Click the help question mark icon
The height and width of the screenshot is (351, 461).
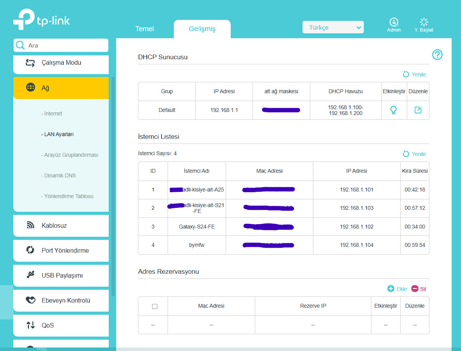[x=437, y=55]
